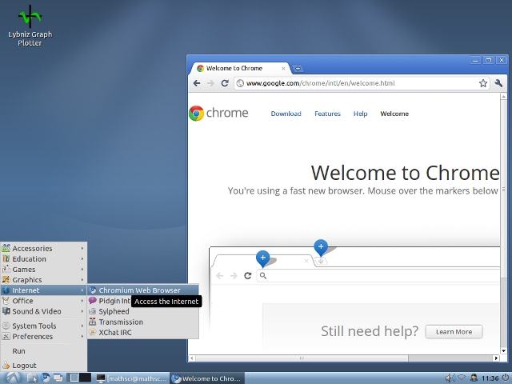Click the blue plus marker over the tab
512x384 pixels.
point(263,258)
